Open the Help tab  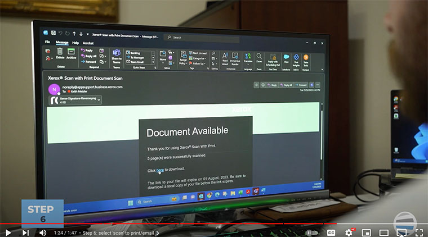(75, 43)
